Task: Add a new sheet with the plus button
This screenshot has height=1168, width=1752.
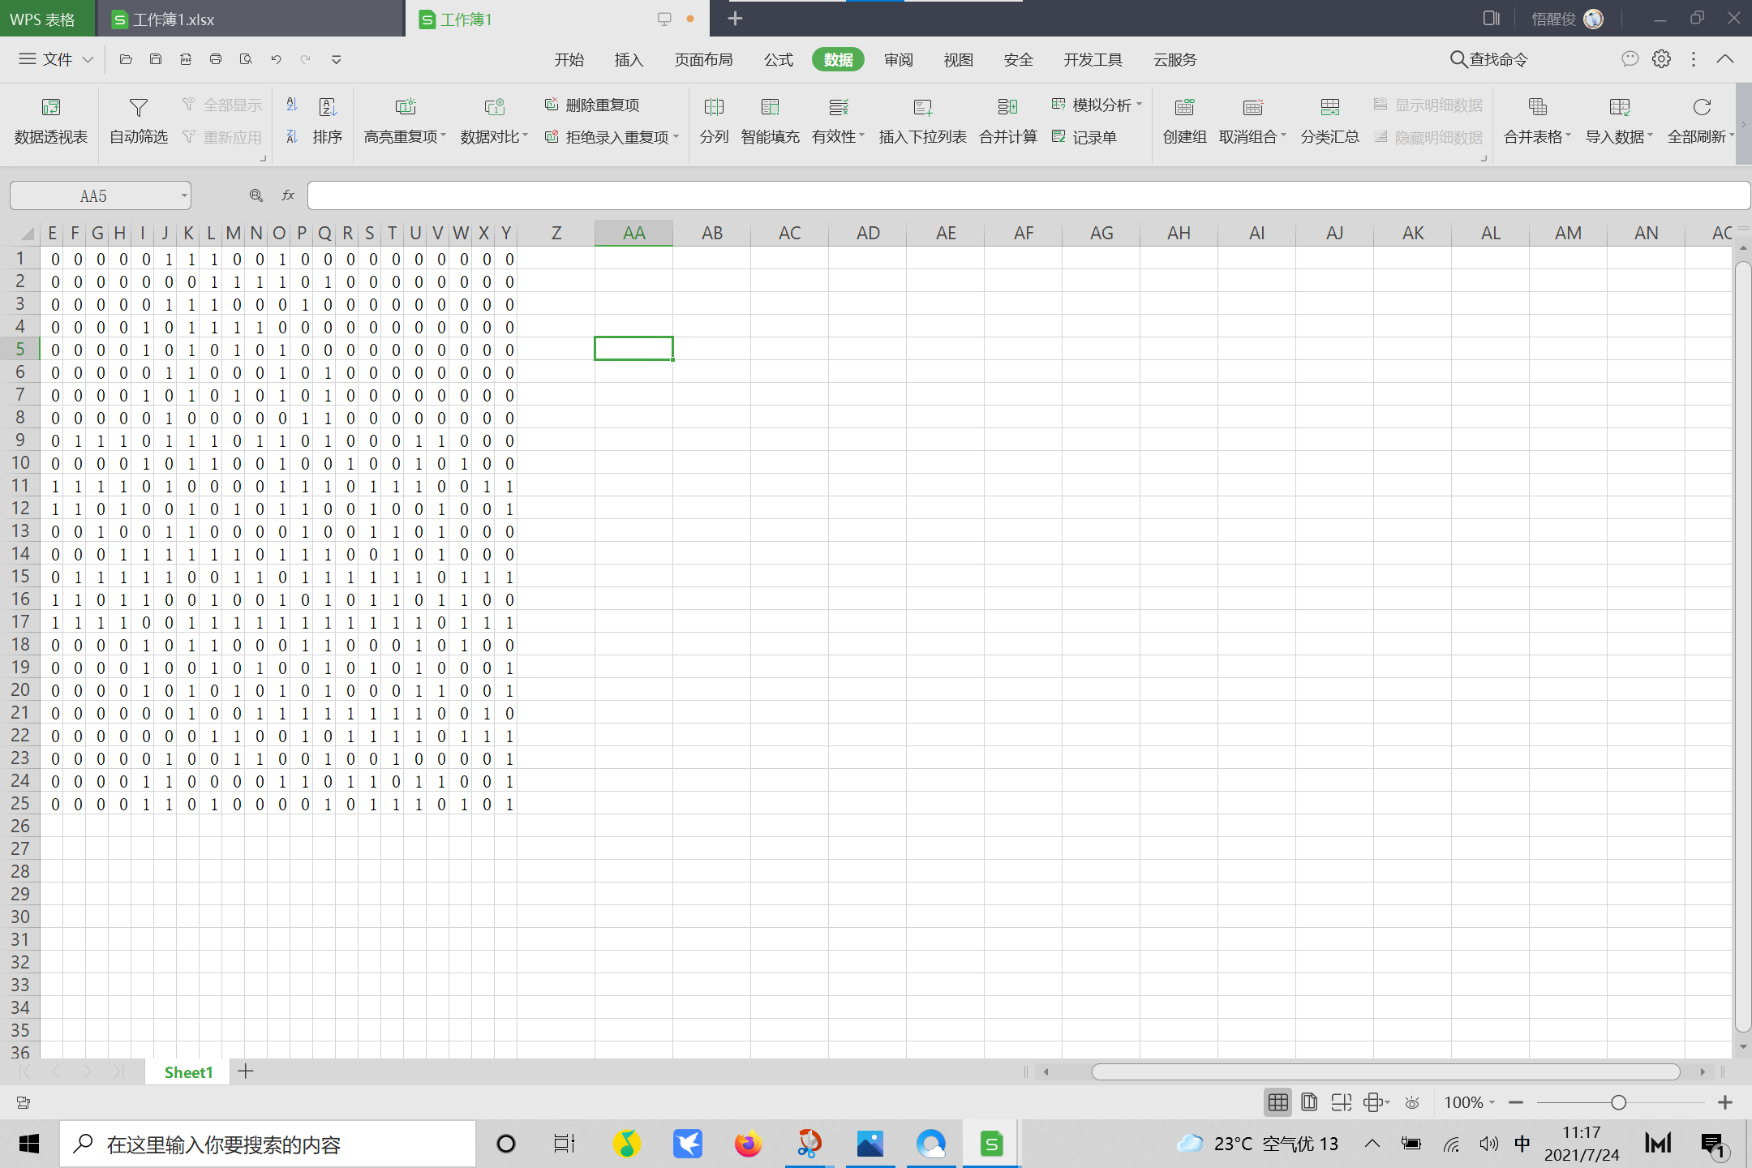Action: coord(246,1071)
